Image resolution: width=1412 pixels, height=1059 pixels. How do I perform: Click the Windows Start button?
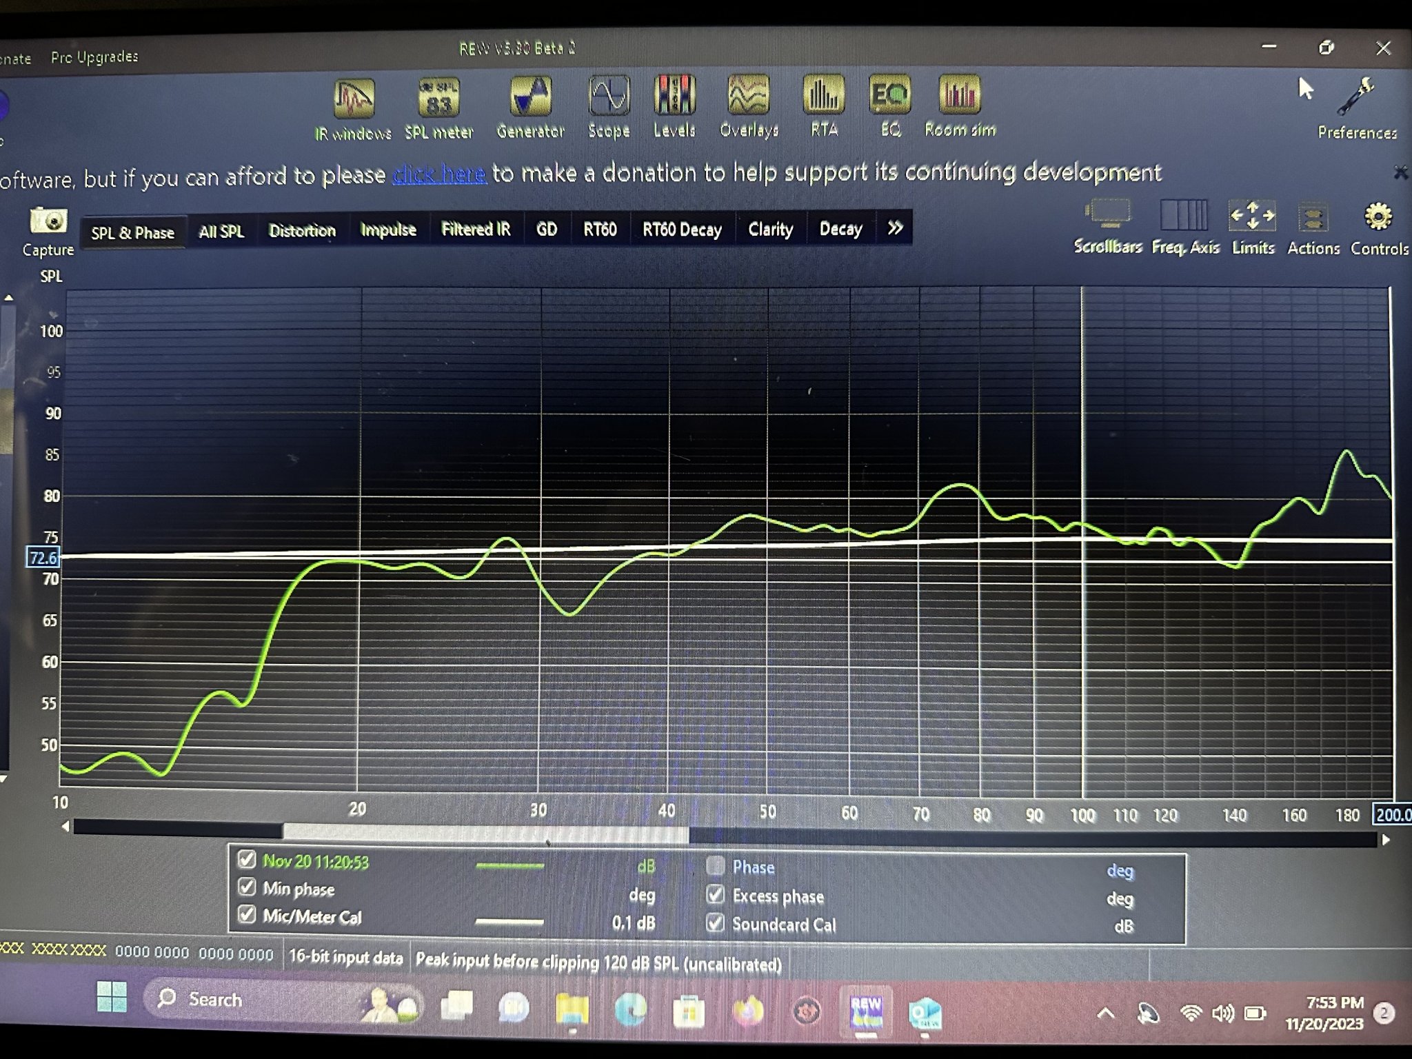tap(112, 998)
